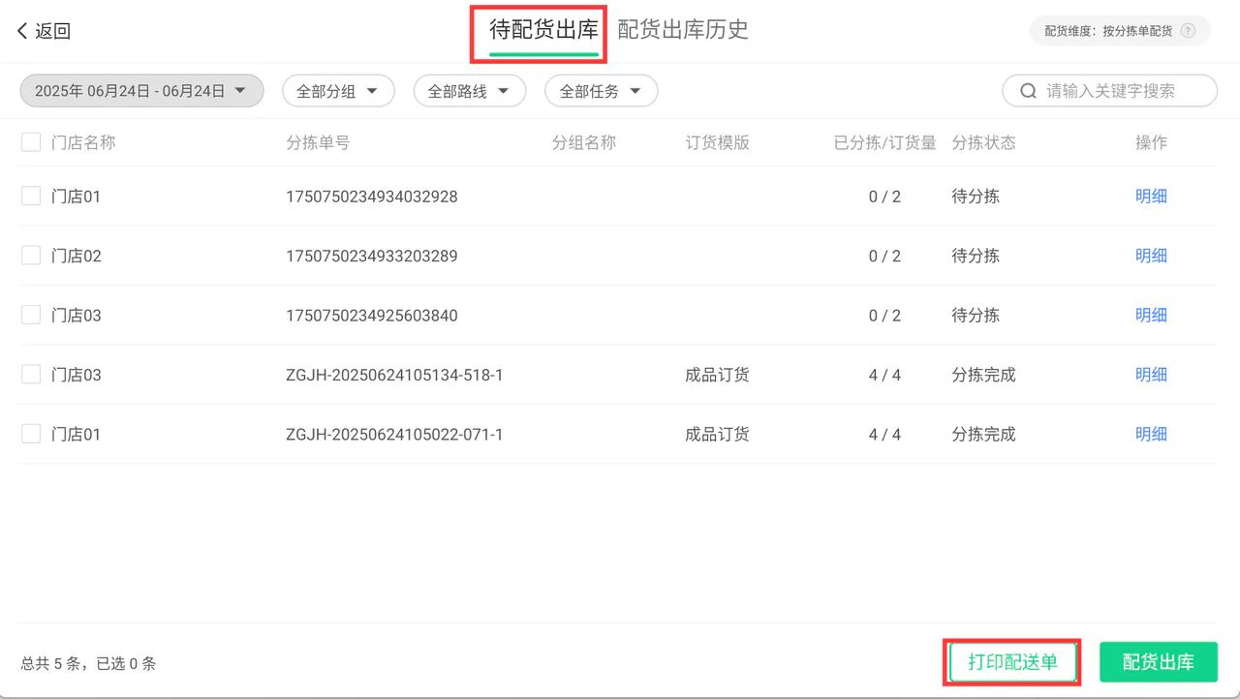1240x699 pixels.
Task: Check the box for order 1750750234925603840
Action: 31,316
